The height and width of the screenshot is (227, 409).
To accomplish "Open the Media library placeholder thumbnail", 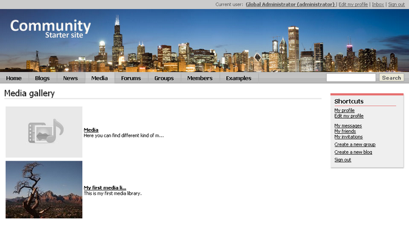I will pyautogui.click(x=44, y=131).
